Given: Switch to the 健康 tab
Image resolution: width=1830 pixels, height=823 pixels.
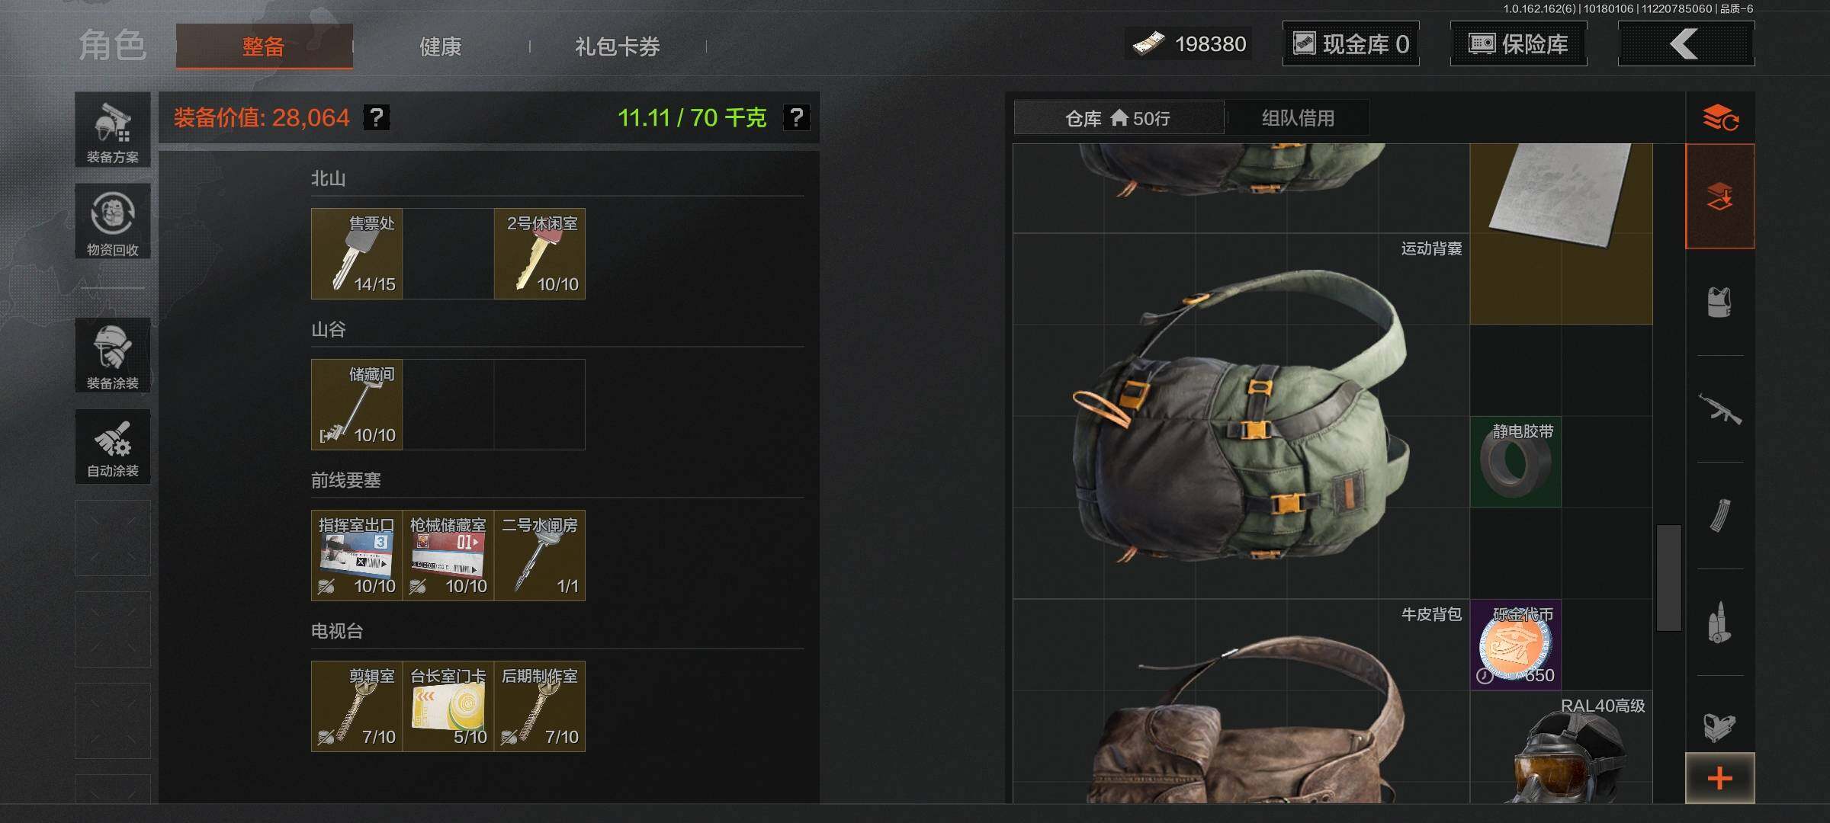Looking at the screenshot, I should click(x=441, y=46).
